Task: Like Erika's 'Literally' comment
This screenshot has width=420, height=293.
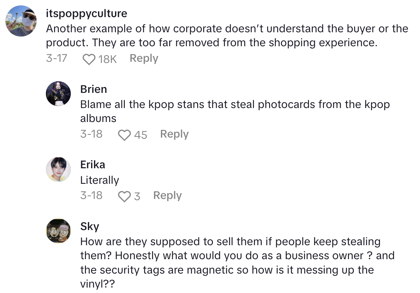Action: (124, 196)
